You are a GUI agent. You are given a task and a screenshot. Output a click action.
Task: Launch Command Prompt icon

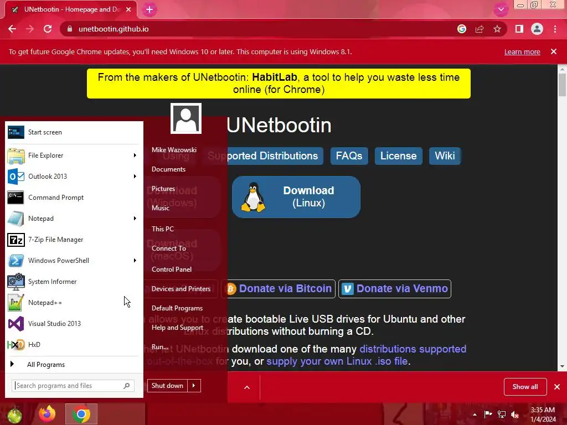coord(16,198)
